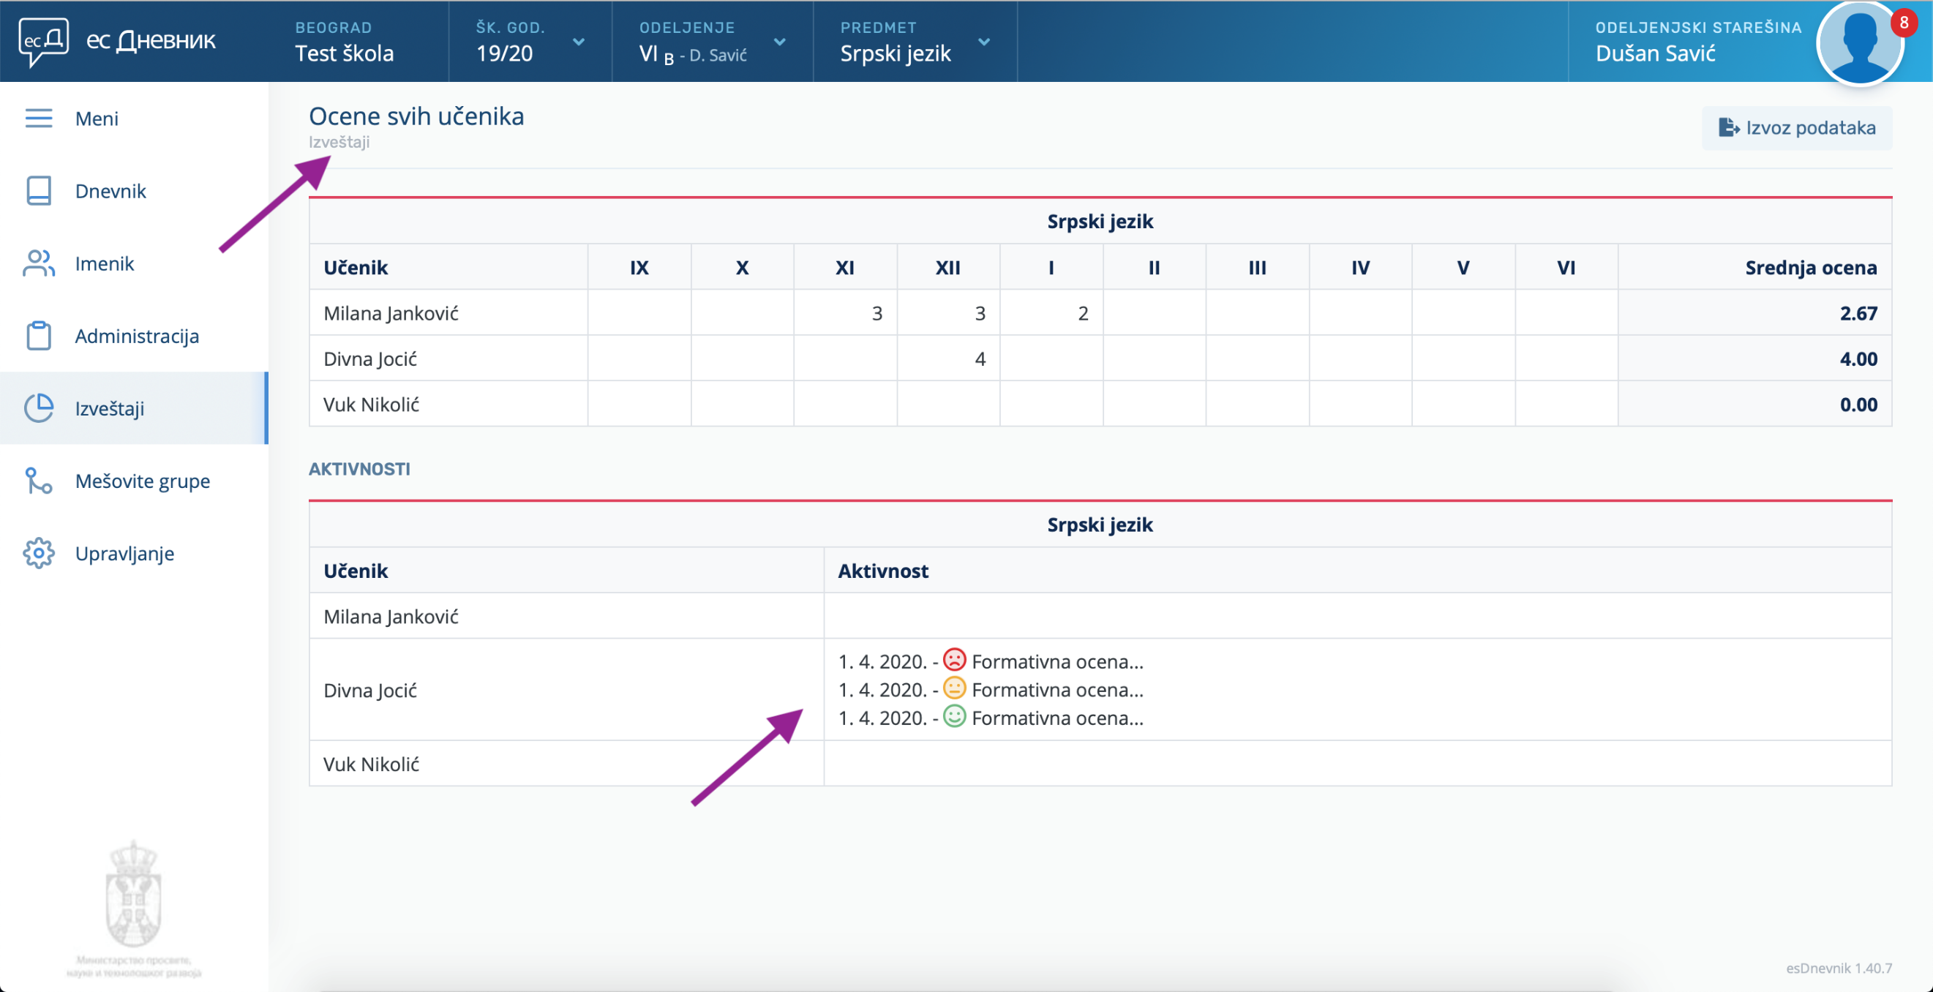Click the Imenik people icon
This screenshot has width=1933, height=992.
point(38,263)
